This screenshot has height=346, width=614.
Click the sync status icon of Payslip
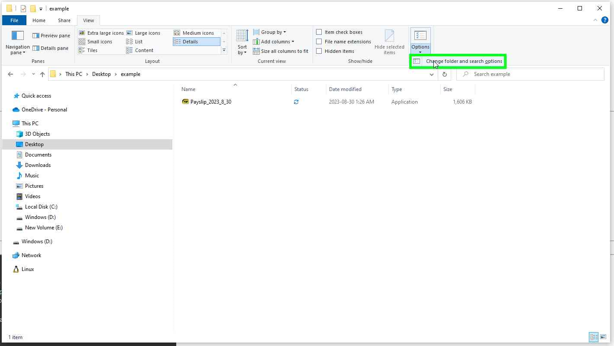point(296,102)
